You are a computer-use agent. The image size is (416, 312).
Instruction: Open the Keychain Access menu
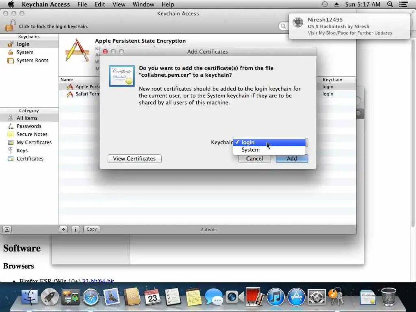(x=45, y=4)
